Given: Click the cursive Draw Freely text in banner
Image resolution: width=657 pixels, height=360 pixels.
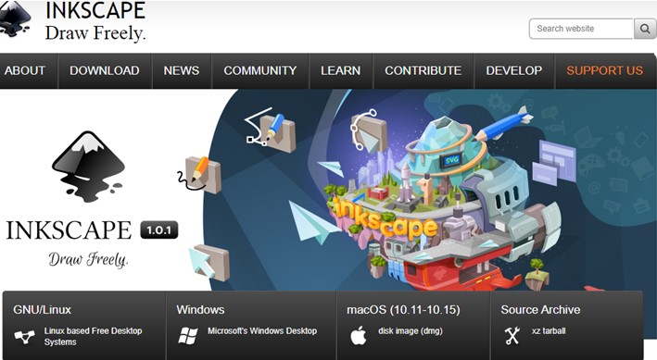Looking at the screenshot, I should pyautogui.click(x=88, y=259).
